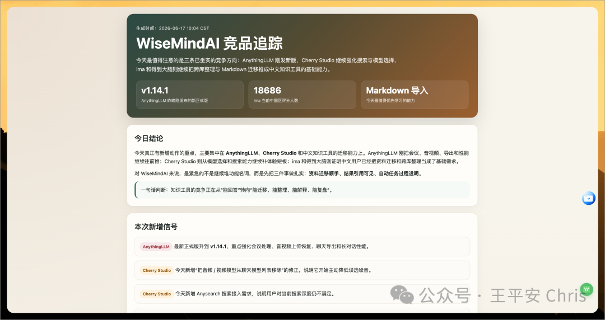Click the 今日结论 heading

[148, 138]
